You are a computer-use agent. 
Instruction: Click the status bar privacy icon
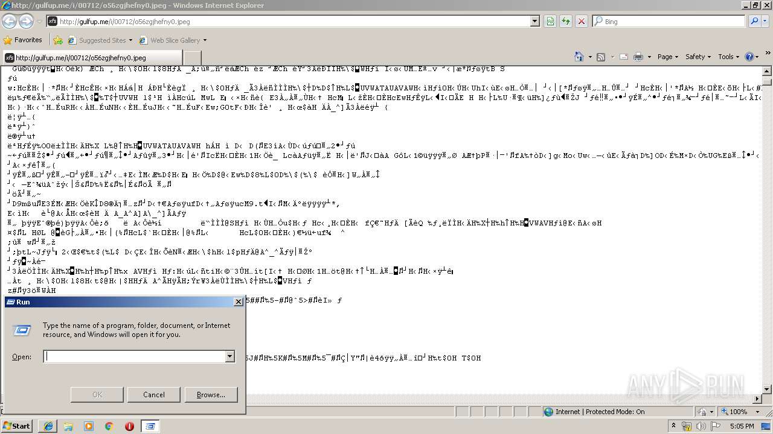(x=704, y=412)
